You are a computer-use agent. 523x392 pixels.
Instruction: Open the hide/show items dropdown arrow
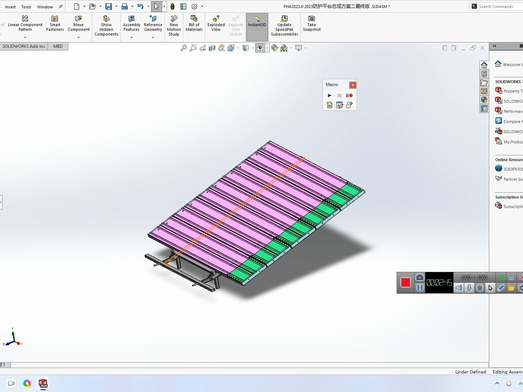pyautogui.click(x=267, y=48)
